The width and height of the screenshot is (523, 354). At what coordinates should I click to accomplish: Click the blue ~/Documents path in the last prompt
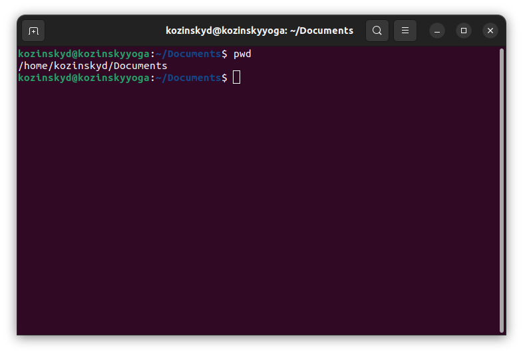[188, 78]
